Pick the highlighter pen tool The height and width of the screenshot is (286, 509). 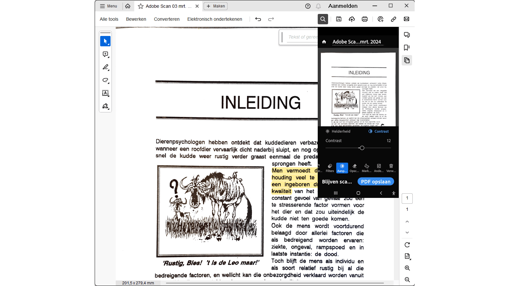point(105,67)
